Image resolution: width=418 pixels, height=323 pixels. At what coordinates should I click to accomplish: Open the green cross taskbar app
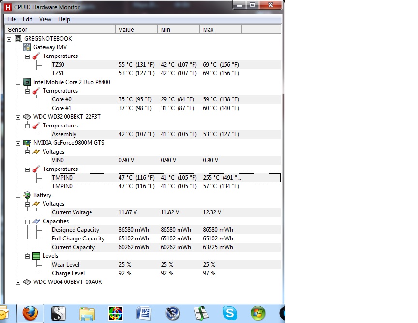(201, 313)
